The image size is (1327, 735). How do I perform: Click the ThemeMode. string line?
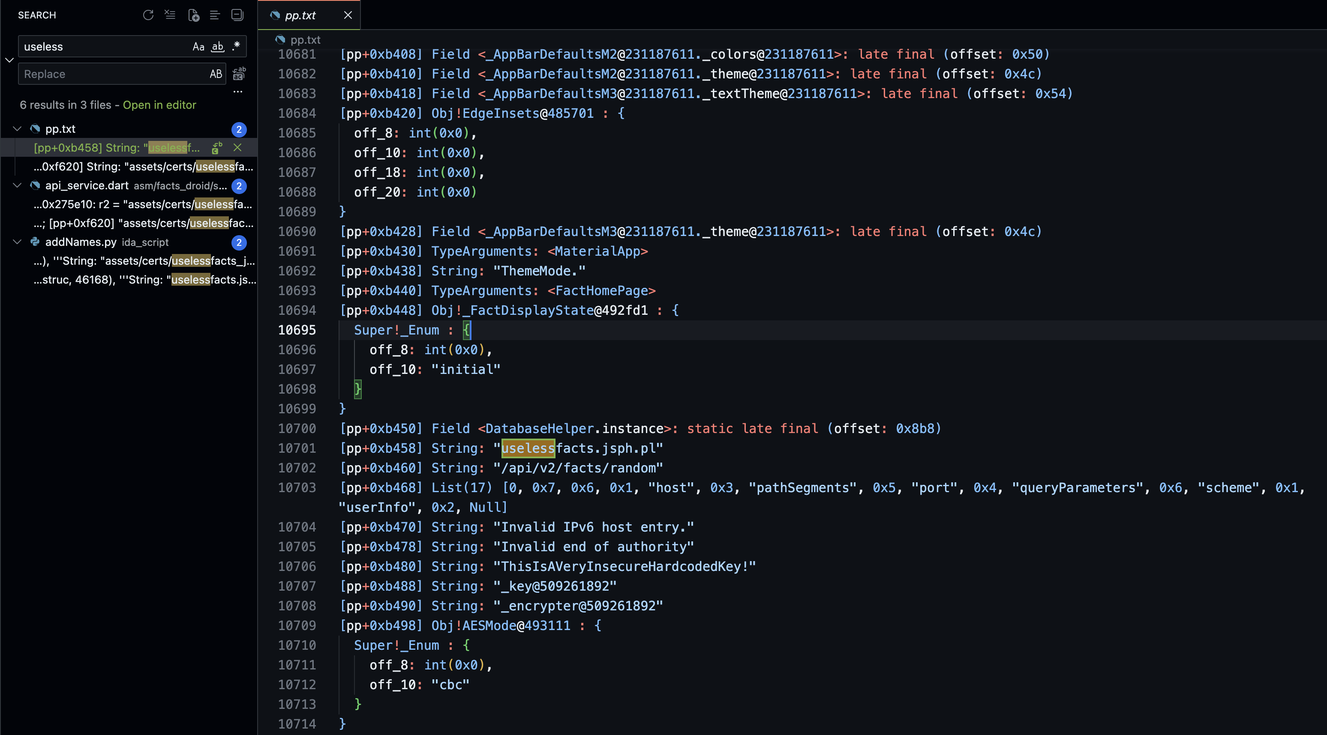pyautogui.click(x=462, y=271)
